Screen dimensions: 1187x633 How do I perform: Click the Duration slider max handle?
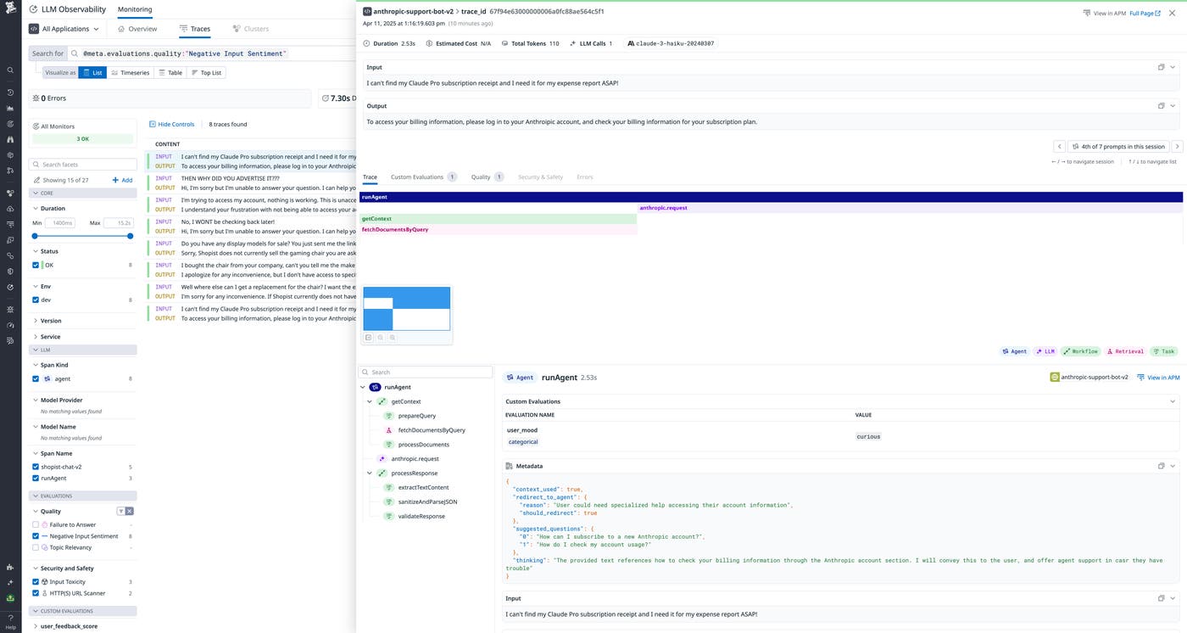[130, 236]
